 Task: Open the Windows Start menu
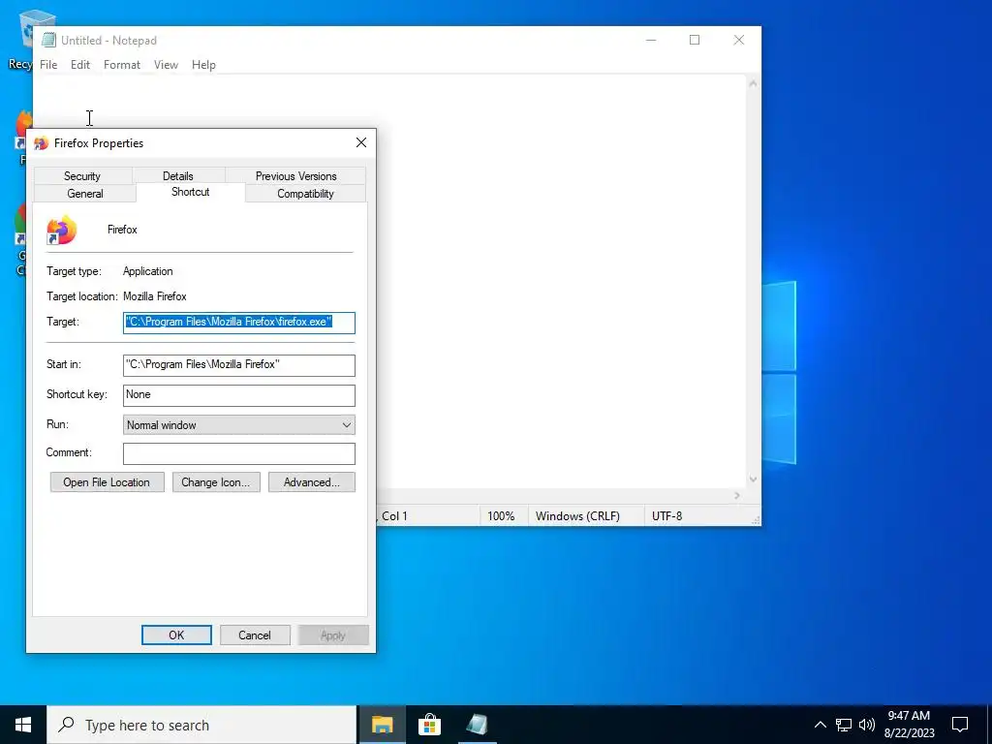click(x=23, y=725)
